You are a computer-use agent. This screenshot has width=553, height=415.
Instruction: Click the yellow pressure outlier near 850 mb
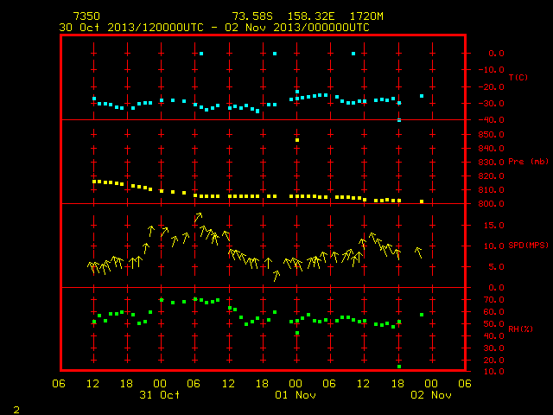pos(297,140)
